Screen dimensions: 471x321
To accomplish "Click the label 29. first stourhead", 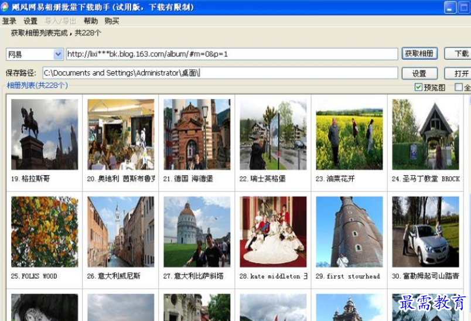I will 348,276.
